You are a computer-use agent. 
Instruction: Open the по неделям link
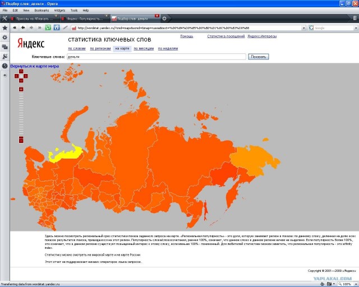tap(168, 49)
